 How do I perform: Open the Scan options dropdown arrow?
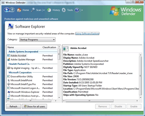(x=44, y=10)
